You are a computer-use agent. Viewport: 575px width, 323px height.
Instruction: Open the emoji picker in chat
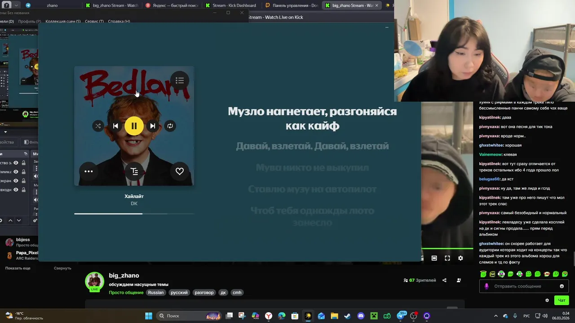coord(562,286)
